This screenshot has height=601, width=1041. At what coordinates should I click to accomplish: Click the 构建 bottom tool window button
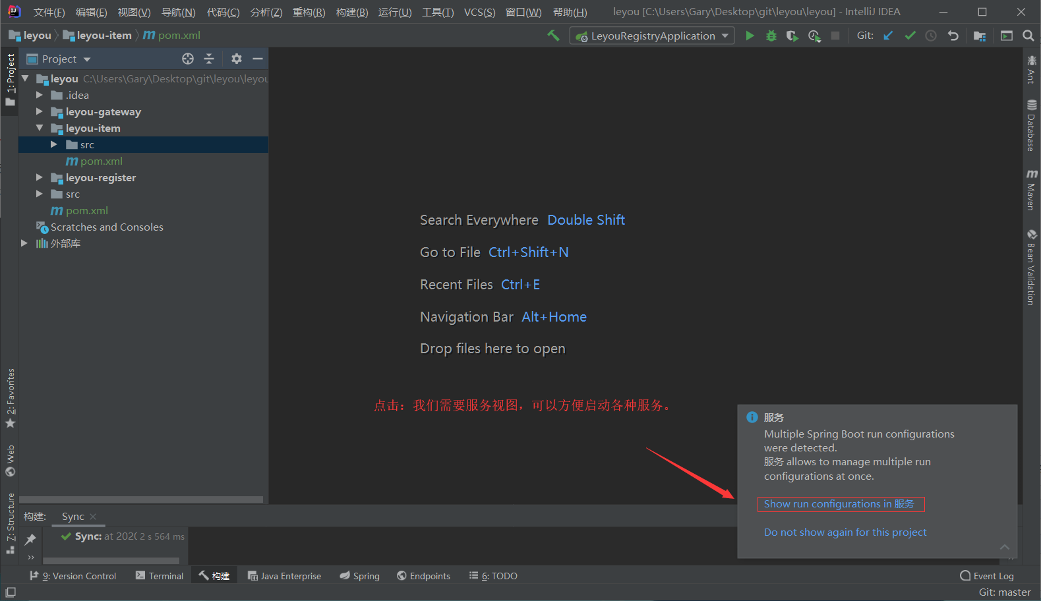point(214,575)
